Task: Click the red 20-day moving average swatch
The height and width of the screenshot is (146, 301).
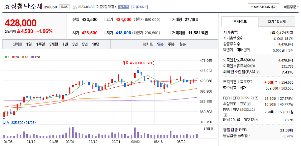Action: (x=13, y=57)
